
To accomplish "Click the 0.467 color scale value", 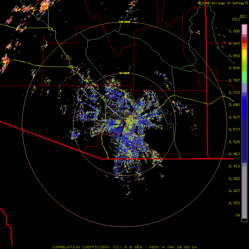I will pyautogui.click(x=234, y=154).
